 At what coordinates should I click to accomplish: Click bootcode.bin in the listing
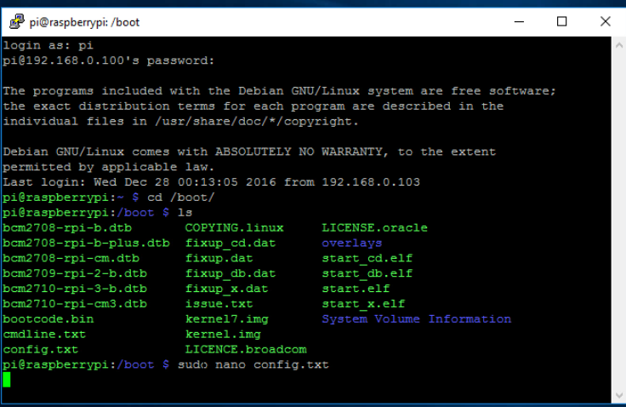(48, 318)
